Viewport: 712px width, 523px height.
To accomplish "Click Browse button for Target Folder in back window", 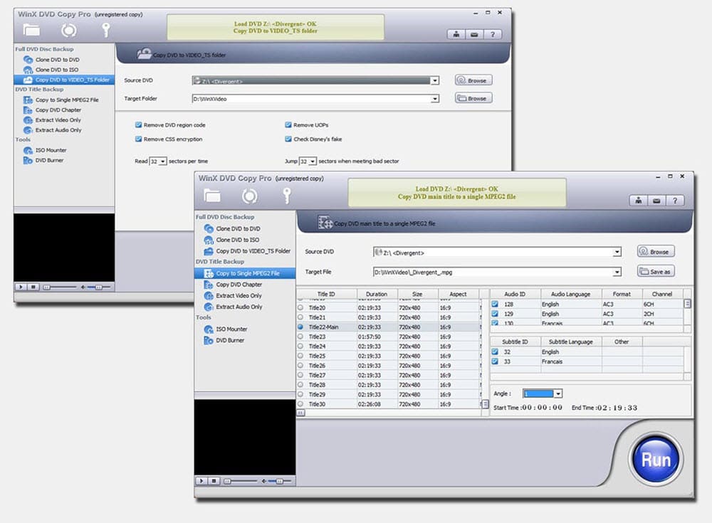I will click(473, 98).
